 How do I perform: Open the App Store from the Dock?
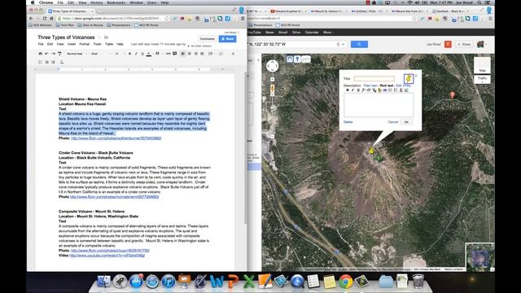tap(136, 282)
